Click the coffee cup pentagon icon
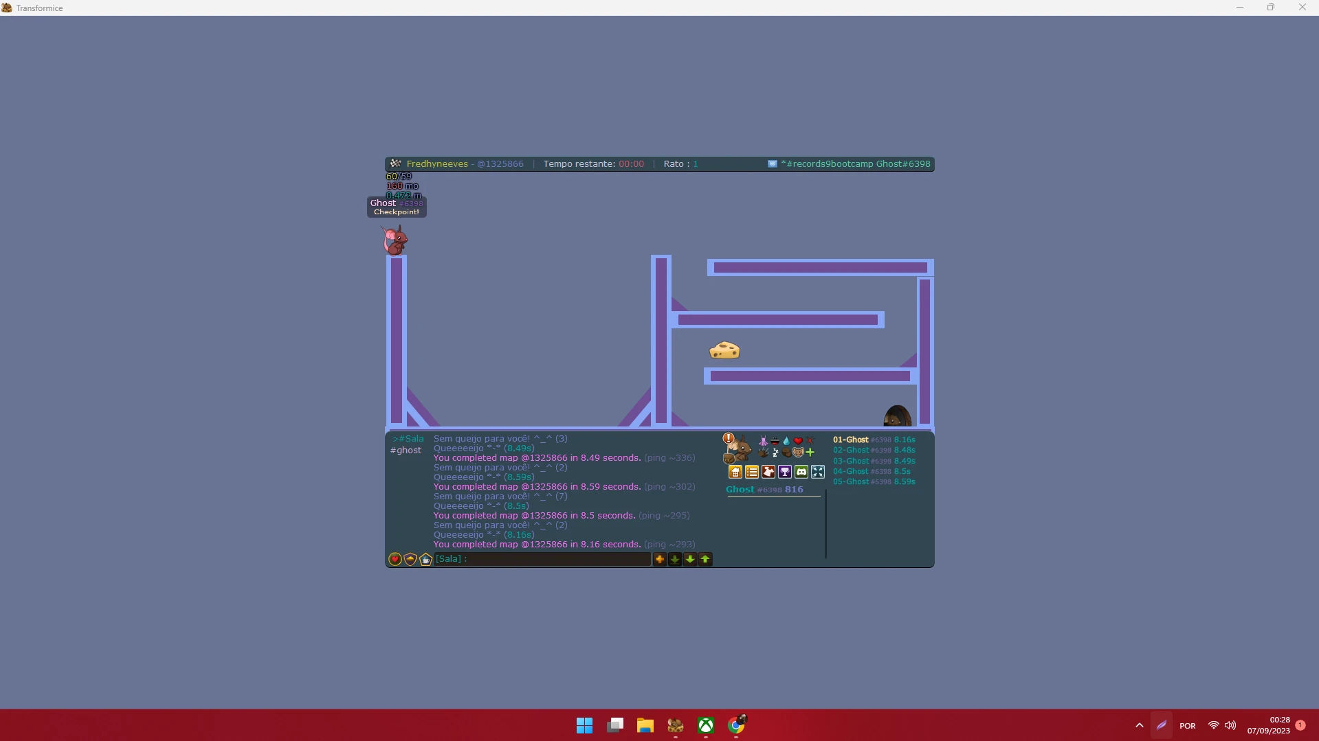The height and width of the screenshot is (741, 1319). tap(425, 560)
